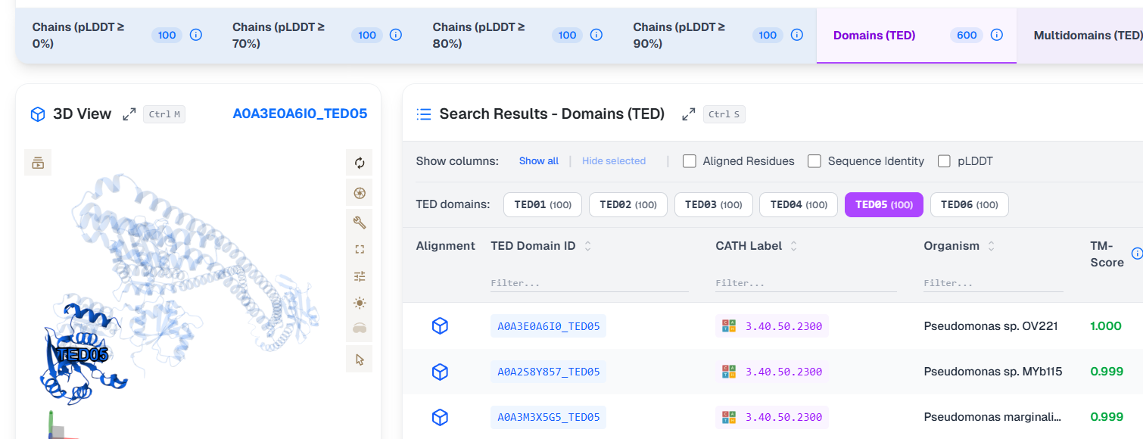Select TED06 domain filter button

click(970, 205)
